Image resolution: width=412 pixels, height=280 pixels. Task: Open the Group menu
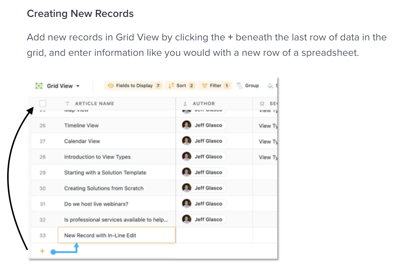[x=248, y=86]
